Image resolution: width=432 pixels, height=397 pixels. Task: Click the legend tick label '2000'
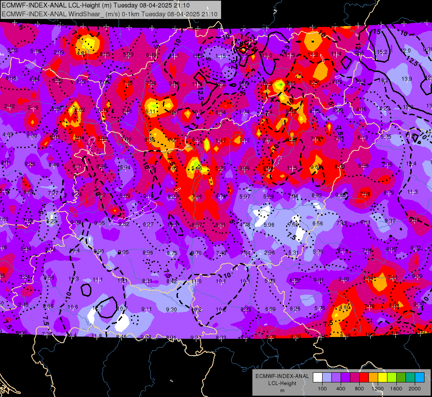(415, 389)
